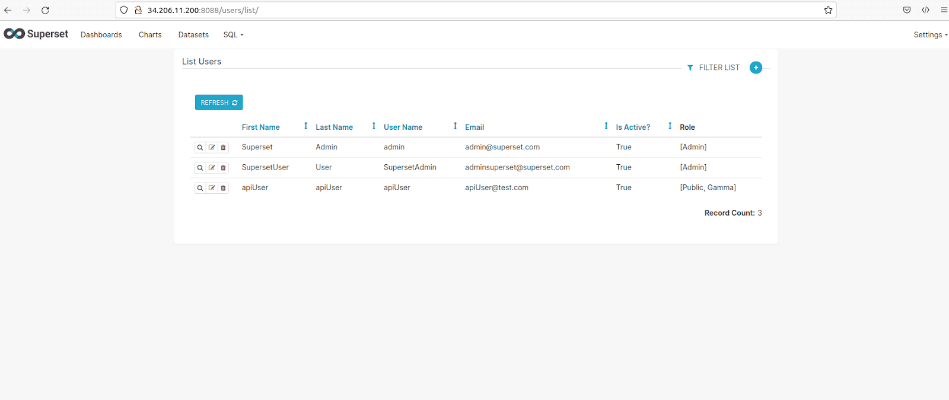Viewport: 949px width, 400px height.
Task: Sort the list by Email column
Action: pos(474,127)
